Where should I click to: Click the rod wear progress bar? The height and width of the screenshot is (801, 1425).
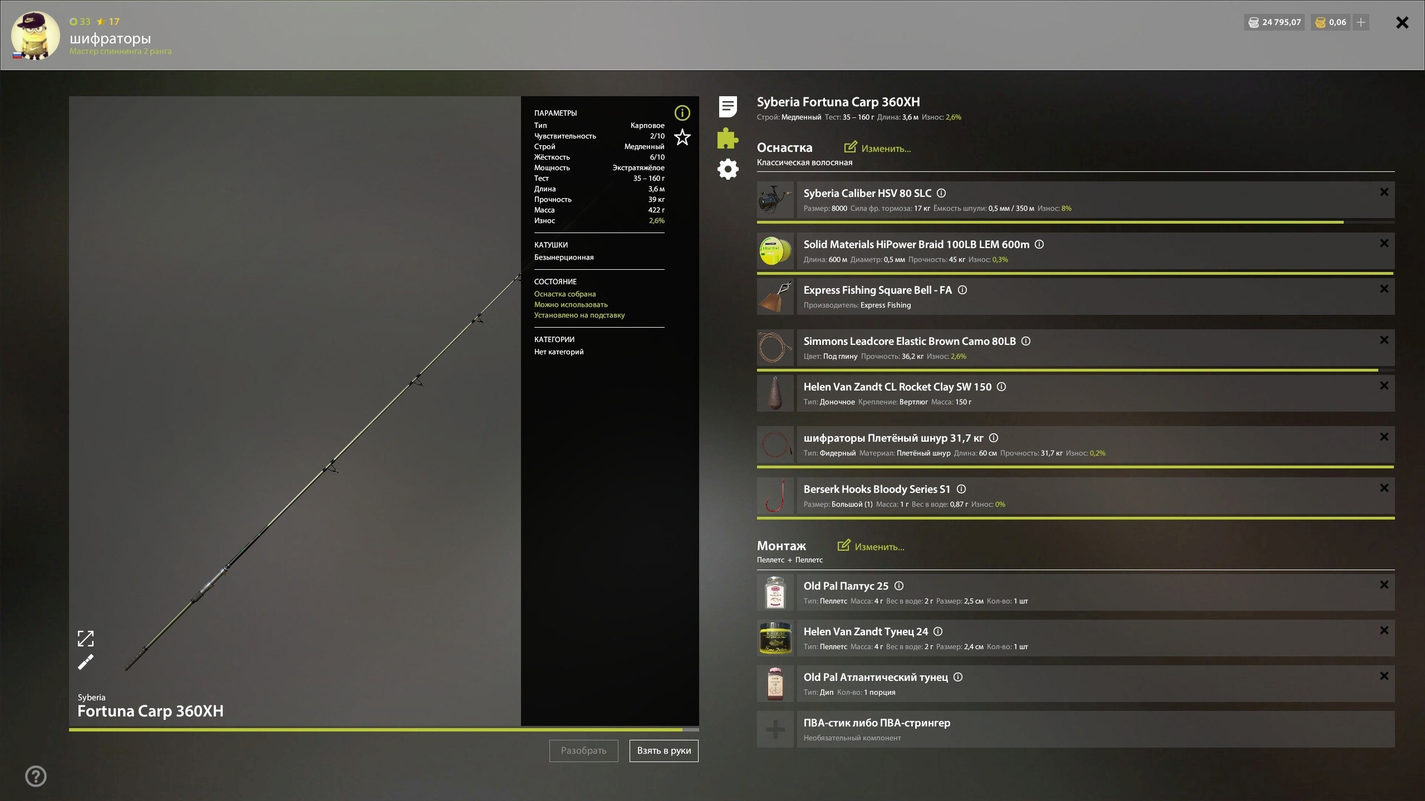coord(384,729)
